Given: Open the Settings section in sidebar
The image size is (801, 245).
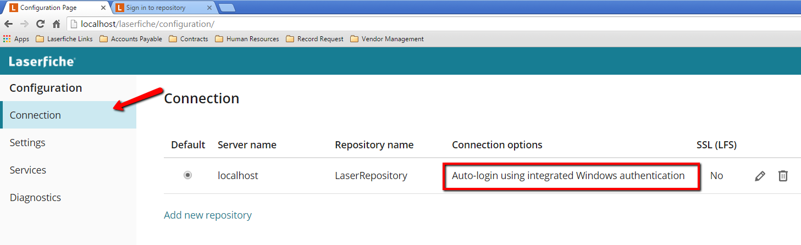Looking at the screenshot, I should tap(68, 142).
